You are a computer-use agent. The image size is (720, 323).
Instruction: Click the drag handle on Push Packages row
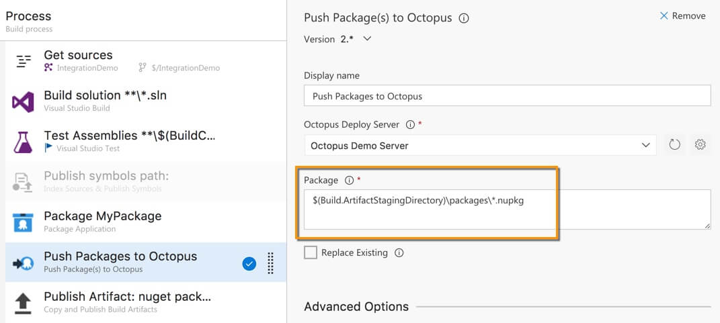click(270, 263)
